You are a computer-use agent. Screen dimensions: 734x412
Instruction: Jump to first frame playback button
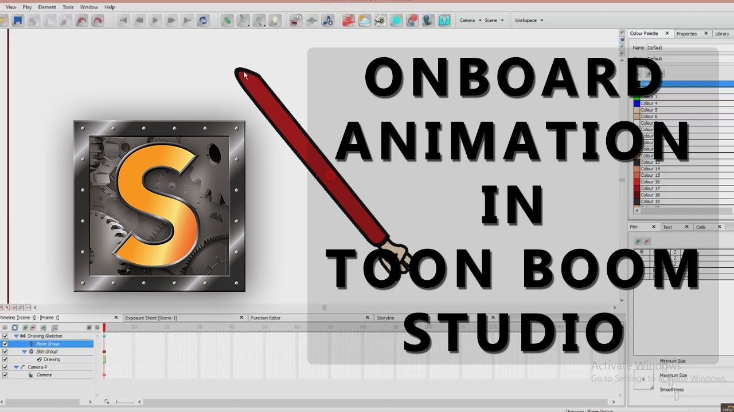pyautogui.click(x=123, y=21)
